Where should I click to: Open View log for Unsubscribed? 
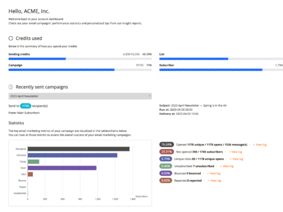226,166
